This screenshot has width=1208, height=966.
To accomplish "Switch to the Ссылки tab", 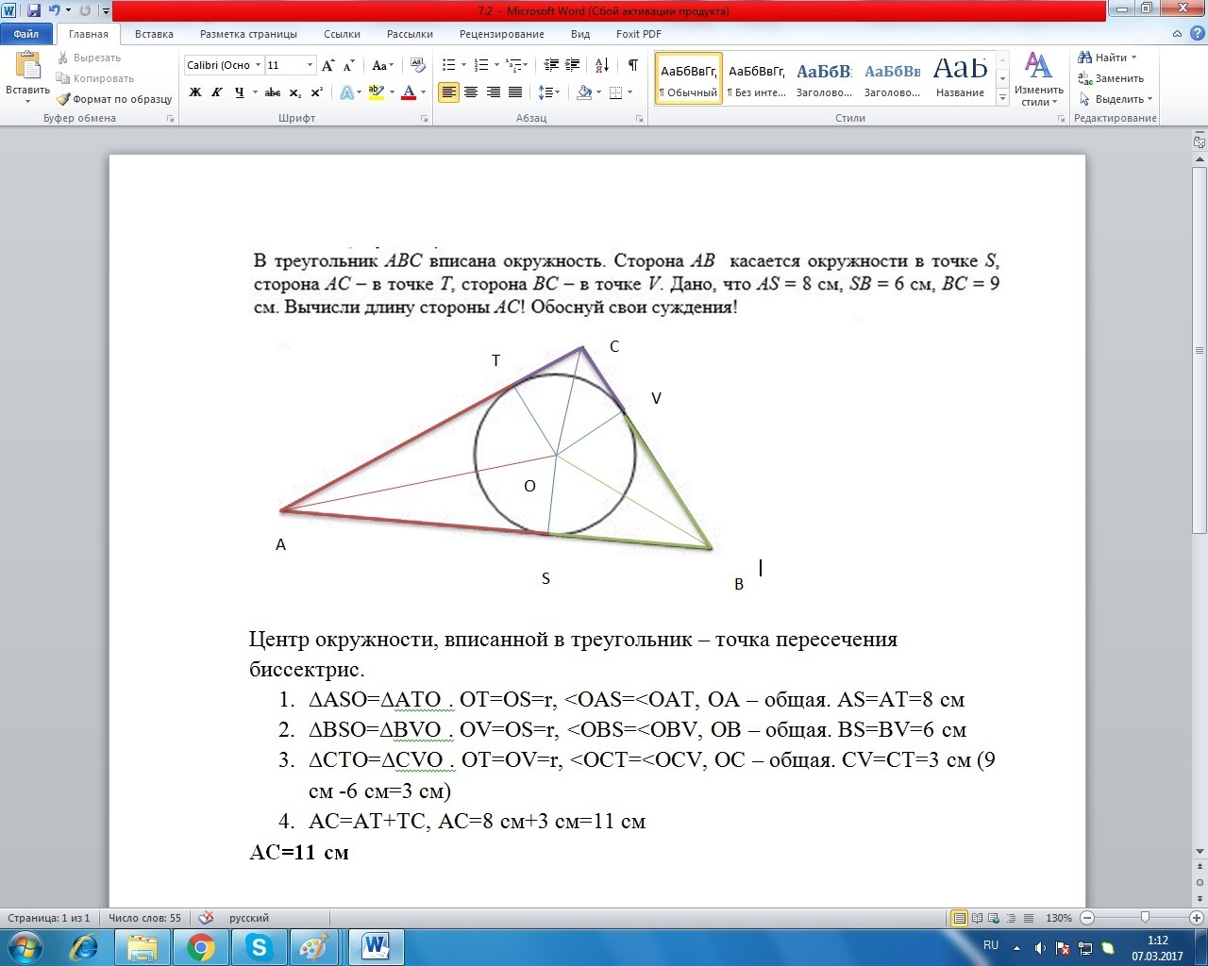I will [342, 34].
